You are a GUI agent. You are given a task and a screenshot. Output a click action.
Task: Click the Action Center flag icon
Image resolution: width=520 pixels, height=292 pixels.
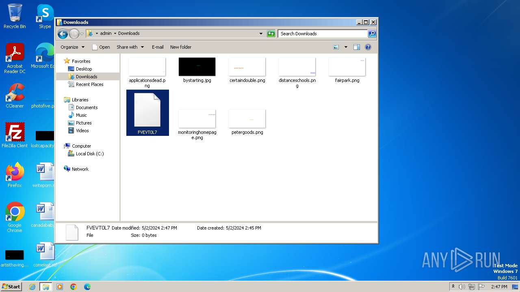(481, 287)
